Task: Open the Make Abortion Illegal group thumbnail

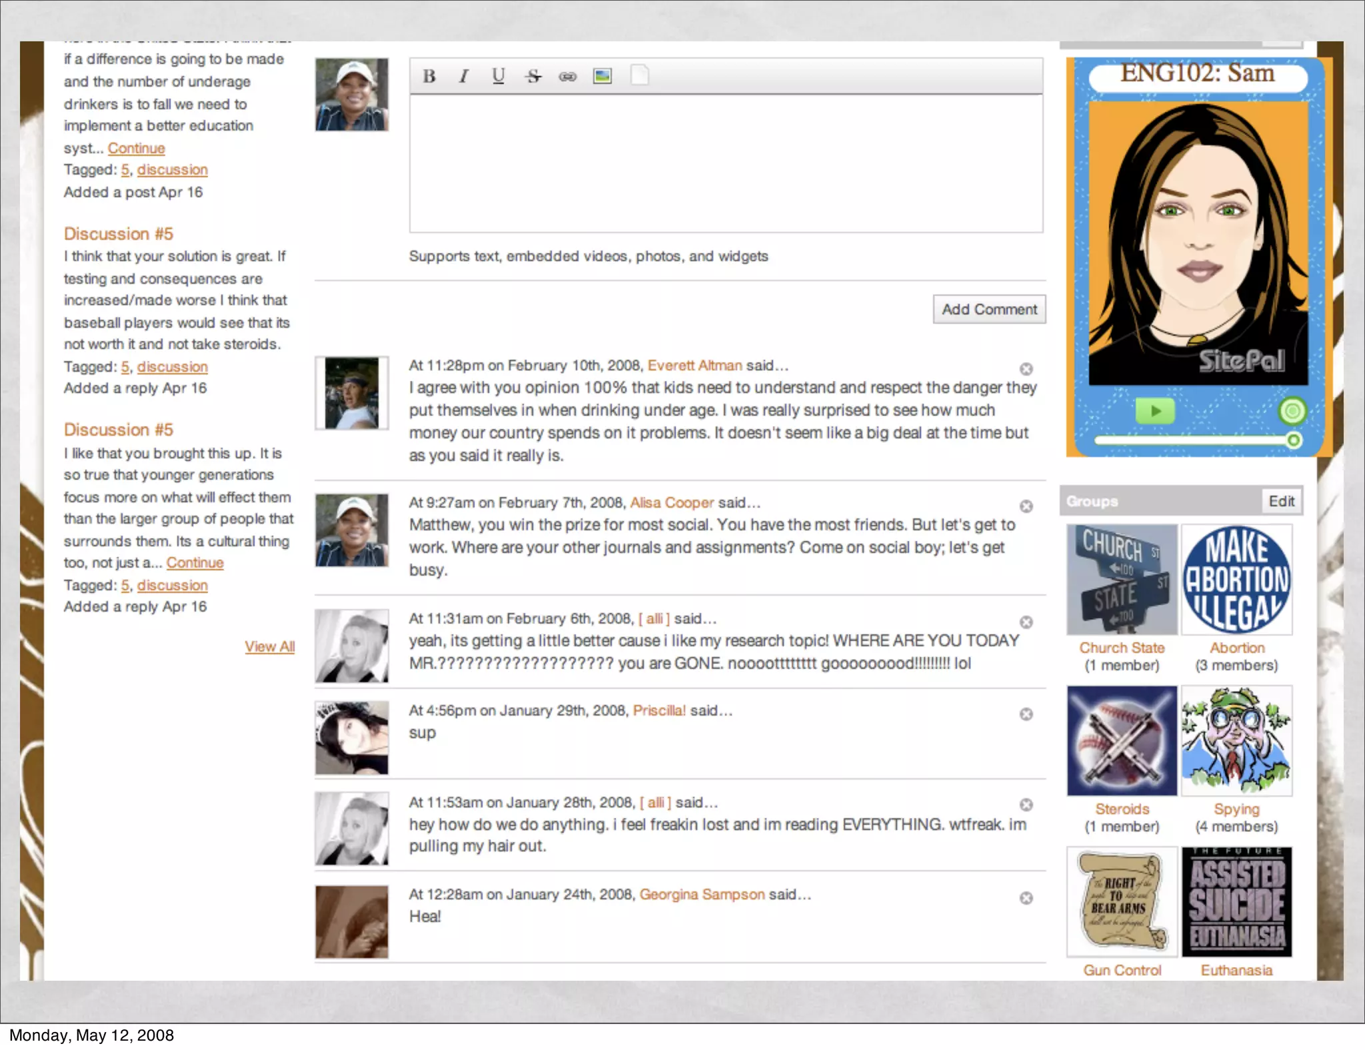Action: pos(1237,580)
